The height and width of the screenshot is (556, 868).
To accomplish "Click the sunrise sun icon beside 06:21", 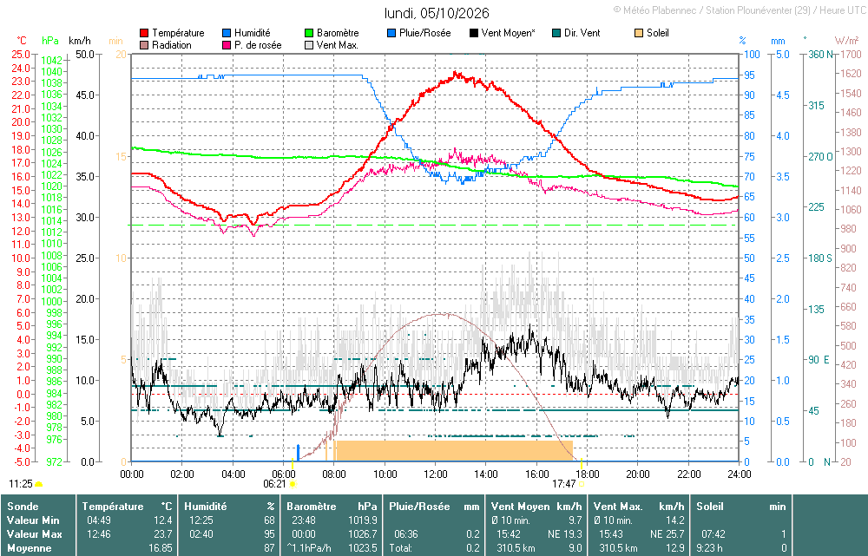I will coord(293,484).
